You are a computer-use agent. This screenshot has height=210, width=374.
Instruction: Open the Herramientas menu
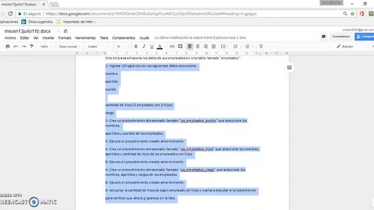point(85,38)
